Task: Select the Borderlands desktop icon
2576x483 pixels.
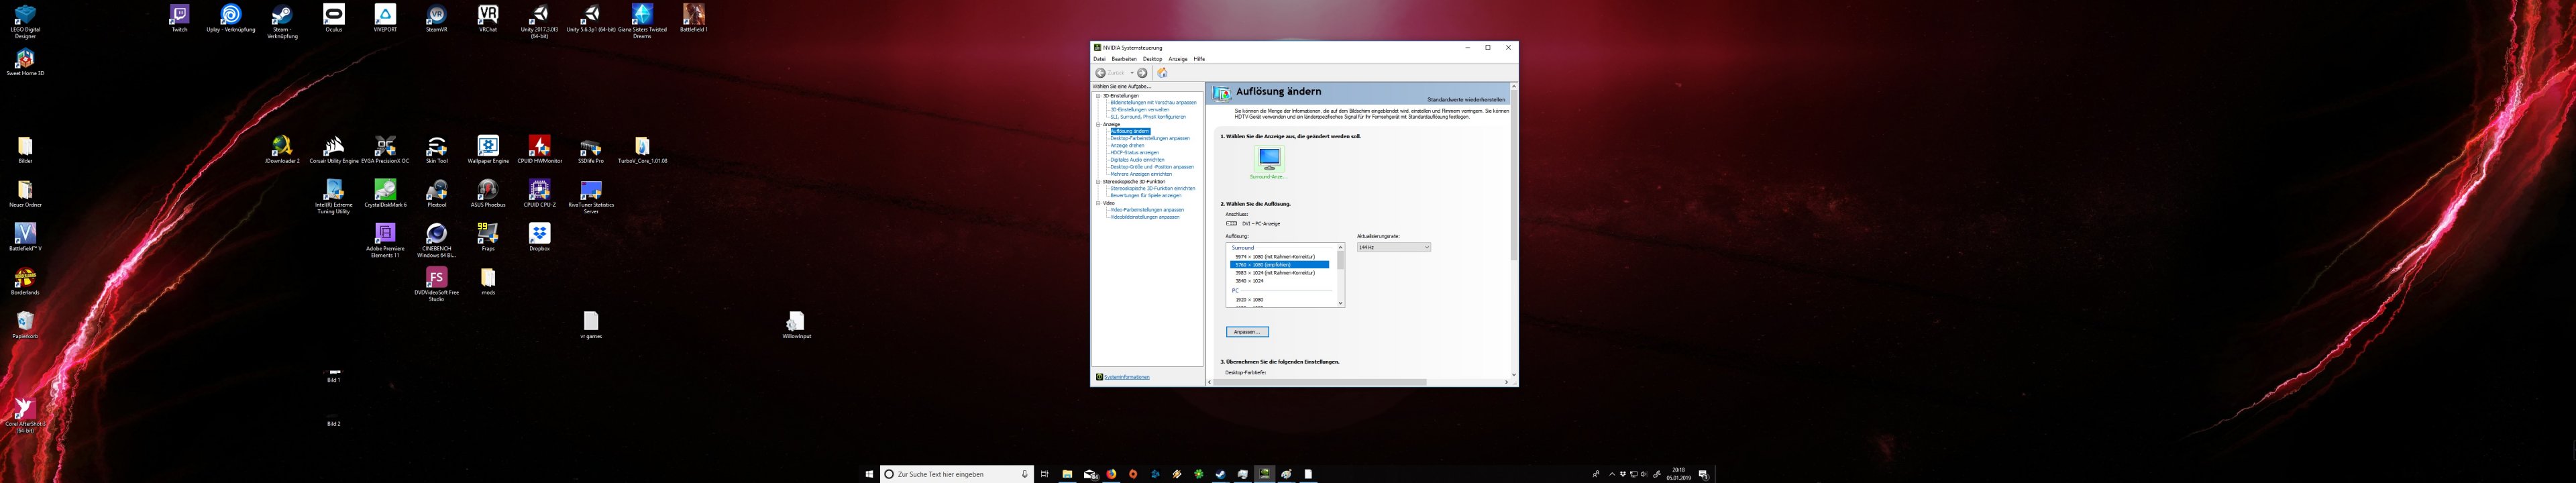Action: pos(25,281)
